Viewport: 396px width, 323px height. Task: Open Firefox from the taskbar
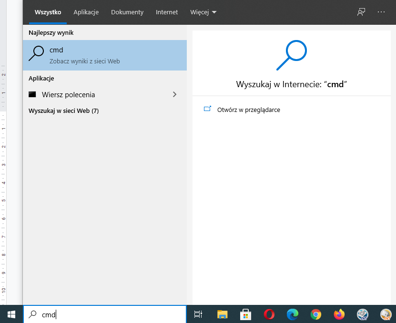coord(339,314)
